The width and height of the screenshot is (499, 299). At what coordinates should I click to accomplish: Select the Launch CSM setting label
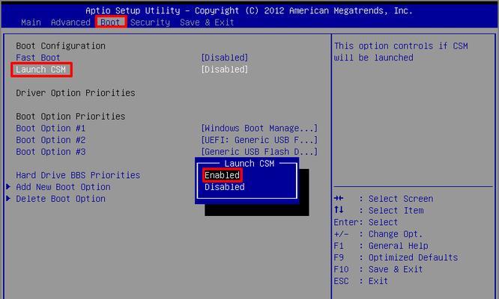click(x=42, y=70)
